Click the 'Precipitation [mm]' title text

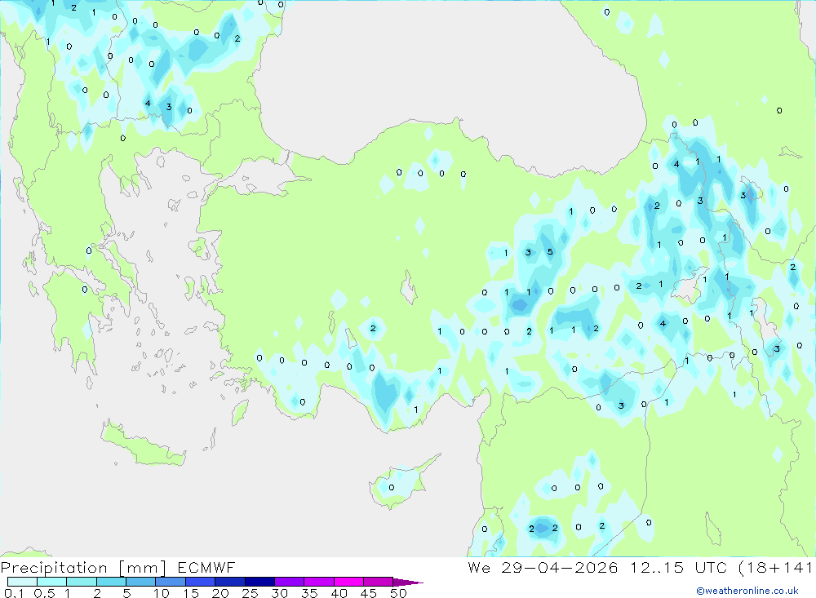[84, 568]
